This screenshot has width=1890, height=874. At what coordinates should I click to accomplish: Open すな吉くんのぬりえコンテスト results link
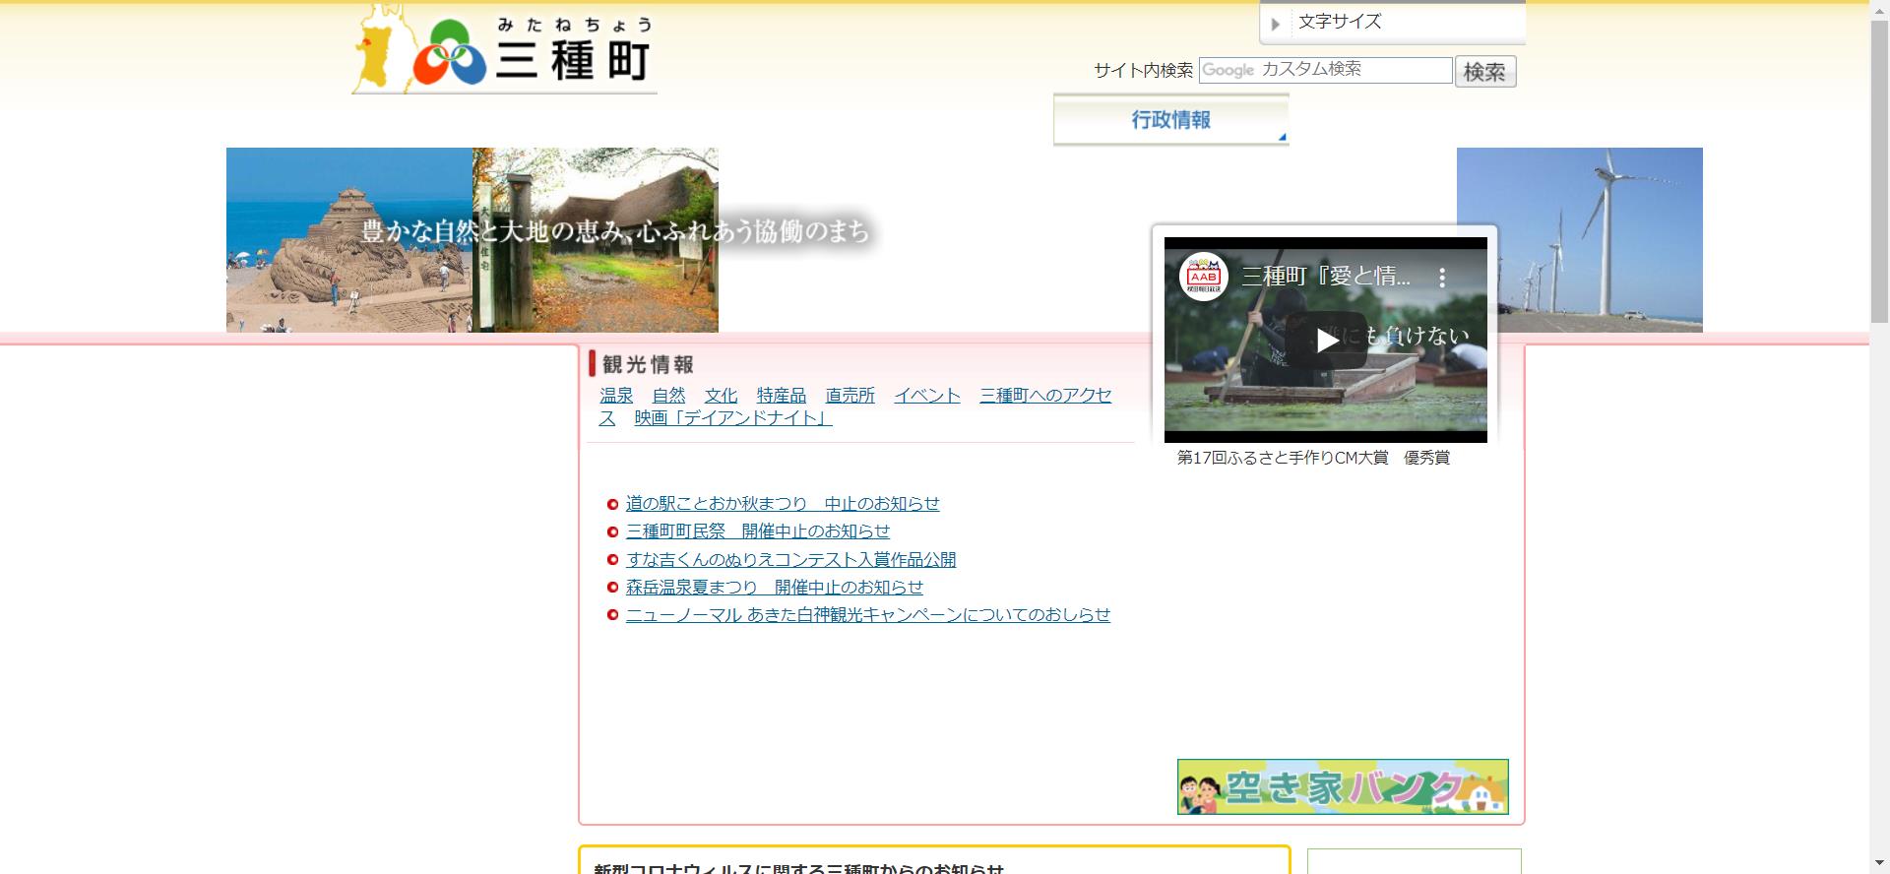tap(790, 560)
